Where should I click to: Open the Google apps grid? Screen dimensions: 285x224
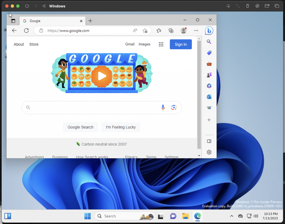click(x=161, y=44)
